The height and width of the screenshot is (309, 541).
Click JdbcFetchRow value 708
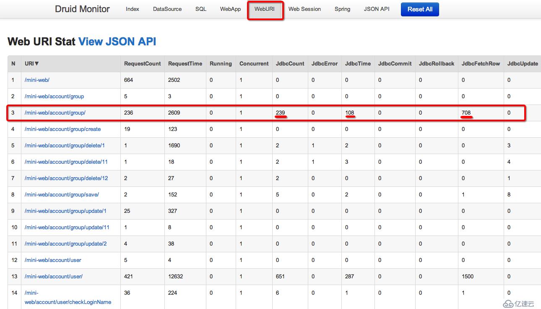[466, 113]
